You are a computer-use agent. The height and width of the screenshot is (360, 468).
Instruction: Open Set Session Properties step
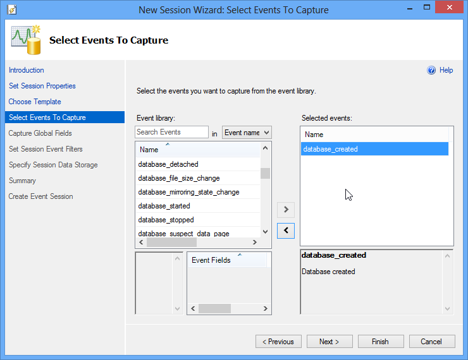(42, 86)
